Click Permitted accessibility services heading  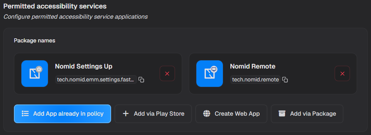click(x=55, y=6)
